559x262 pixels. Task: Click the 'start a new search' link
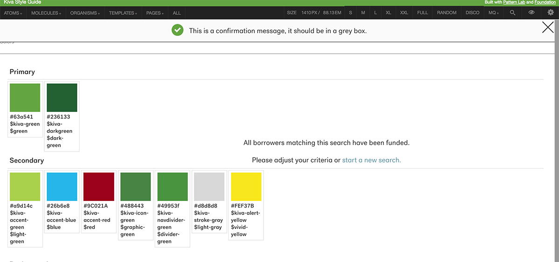[371, 160]
